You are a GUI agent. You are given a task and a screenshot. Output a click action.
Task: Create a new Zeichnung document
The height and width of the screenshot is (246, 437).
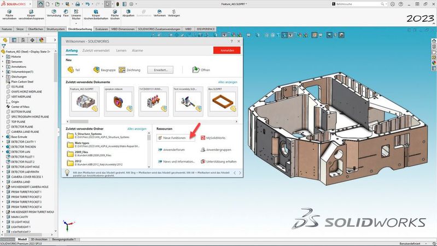tap(130, 70)
